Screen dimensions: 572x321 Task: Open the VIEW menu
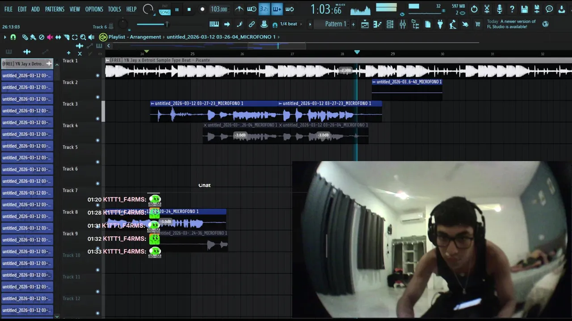(75, 9)
